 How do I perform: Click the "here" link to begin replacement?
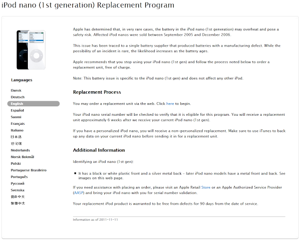click(x=170, y=104)
